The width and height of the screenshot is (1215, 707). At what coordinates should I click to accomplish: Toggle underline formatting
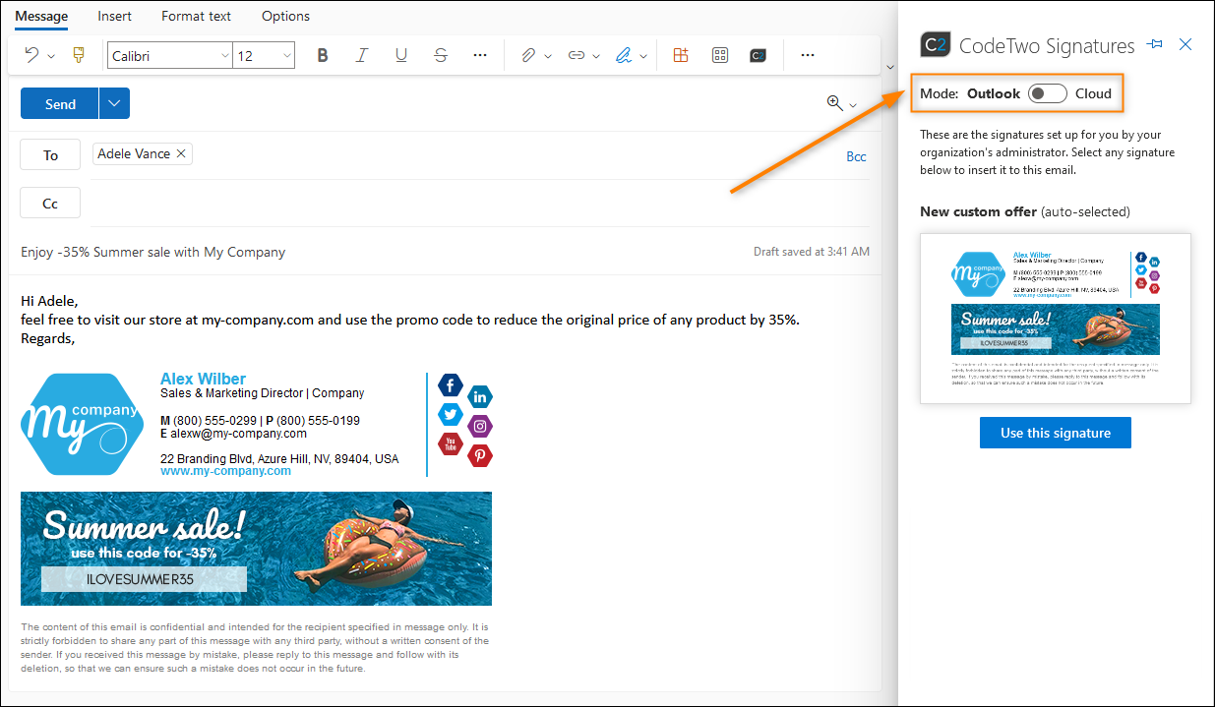click(x=400, y=55)
